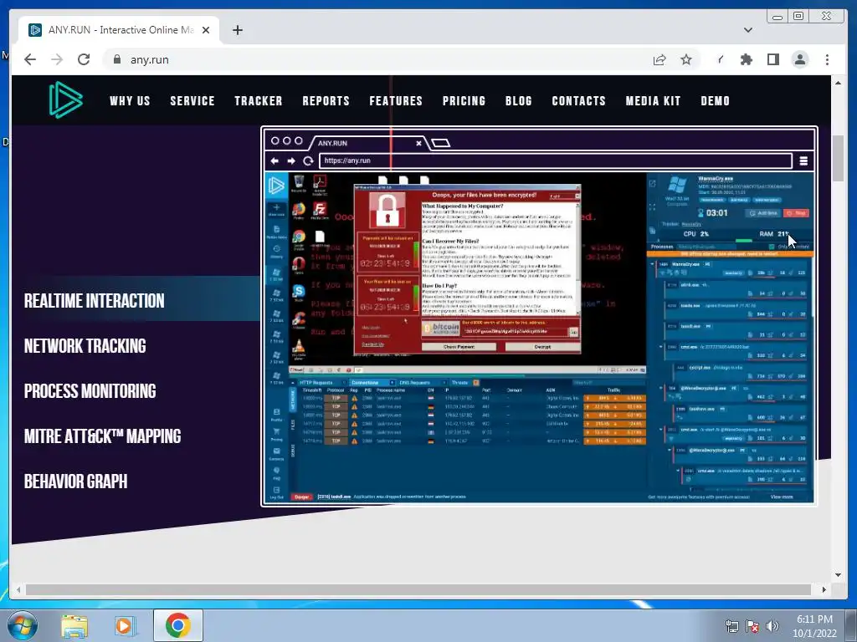This screenshot has height=642, width=857.
Task: Select the REALTIME INTERACTION feature tab
Action: (x=94, y=301)
